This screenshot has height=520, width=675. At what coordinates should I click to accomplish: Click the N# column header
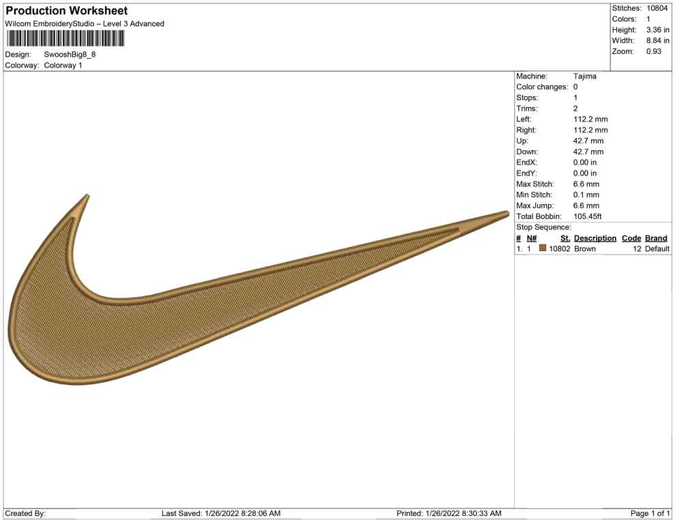pyautogui.click(x=532, y=238)
